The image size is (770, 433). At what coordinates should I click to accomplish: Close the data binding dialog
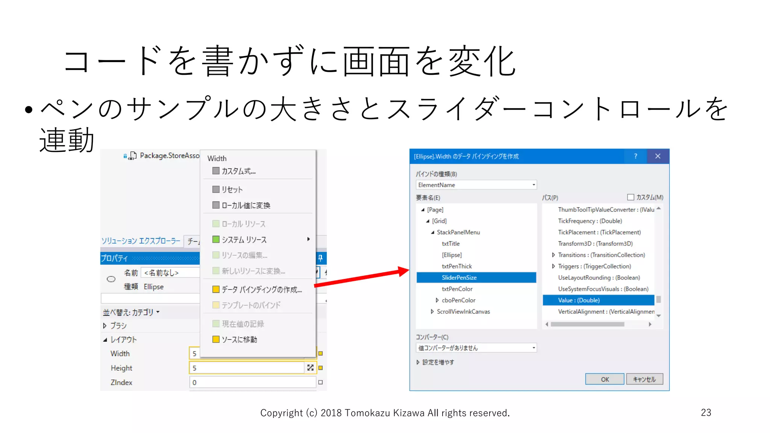(658, 156)
